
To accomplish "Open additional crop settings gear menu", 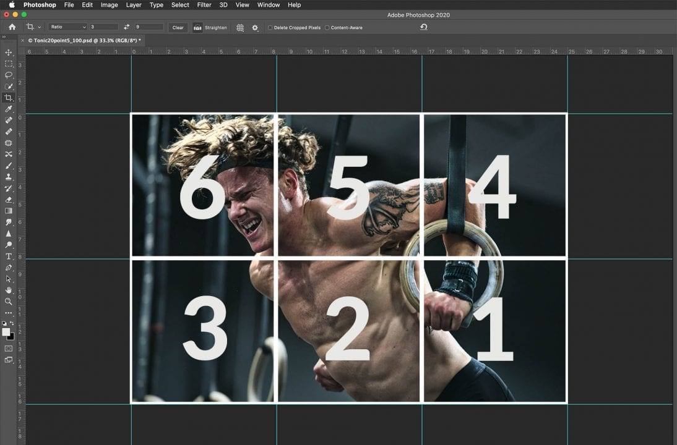I will pos(255,27).
